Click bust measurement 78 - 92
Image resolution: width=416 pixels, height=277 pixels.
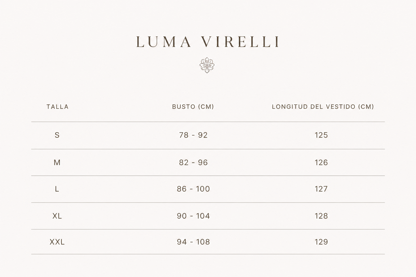193,135
